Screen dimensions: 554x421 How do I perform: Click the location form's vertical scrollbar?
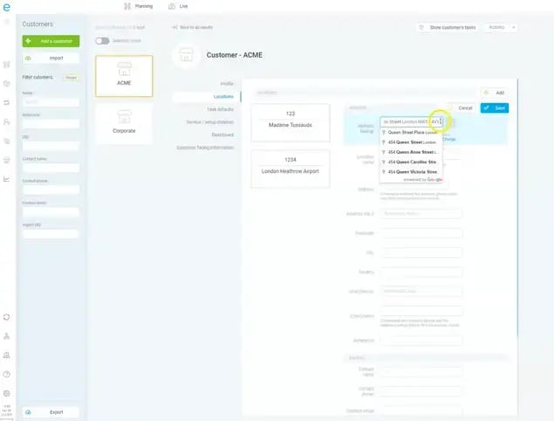(517, 207)
